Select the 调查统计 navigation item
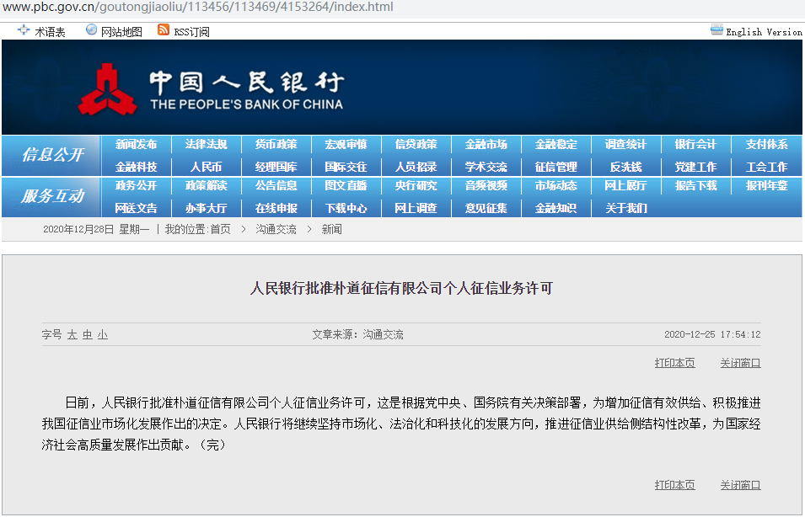Image resolution: width=805 pixels, height=517 pixels. point(625,145)
